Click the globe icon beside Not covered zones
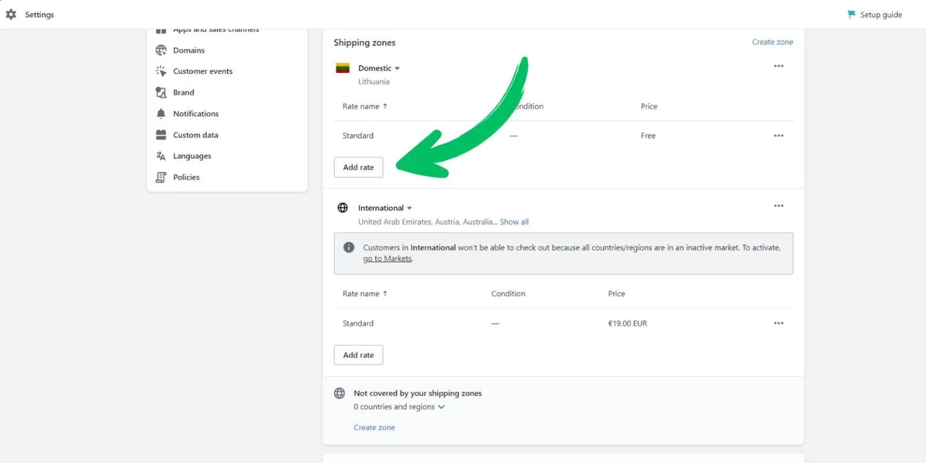This screenshot has width=926, height=463. [x=339, y=393]
